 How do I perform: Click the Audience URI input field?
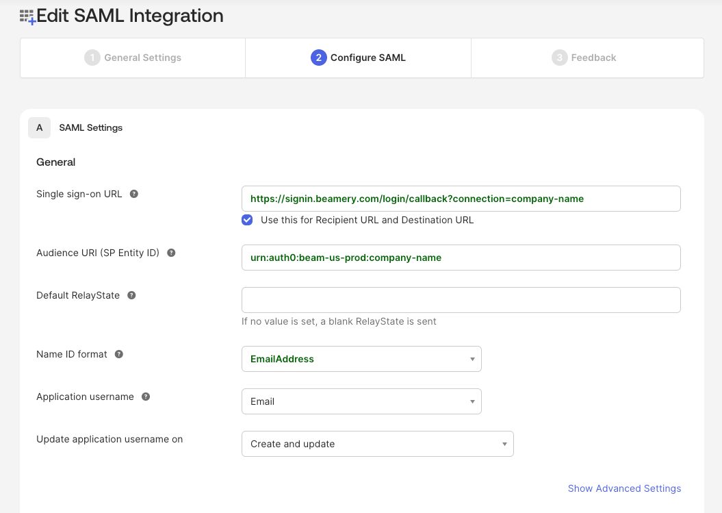click(x=461, y=258)
